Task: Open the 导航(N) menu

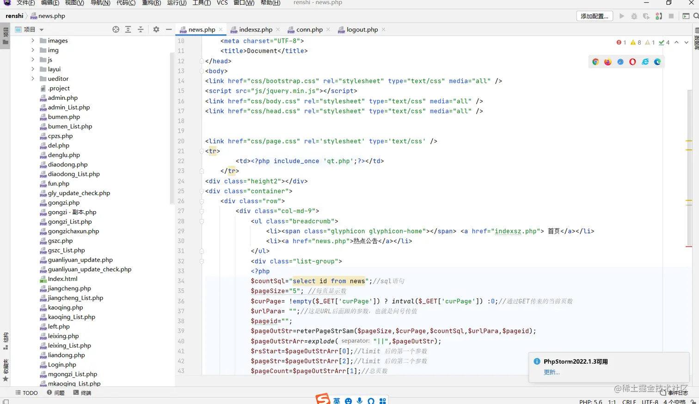Action: click(100, 3)
